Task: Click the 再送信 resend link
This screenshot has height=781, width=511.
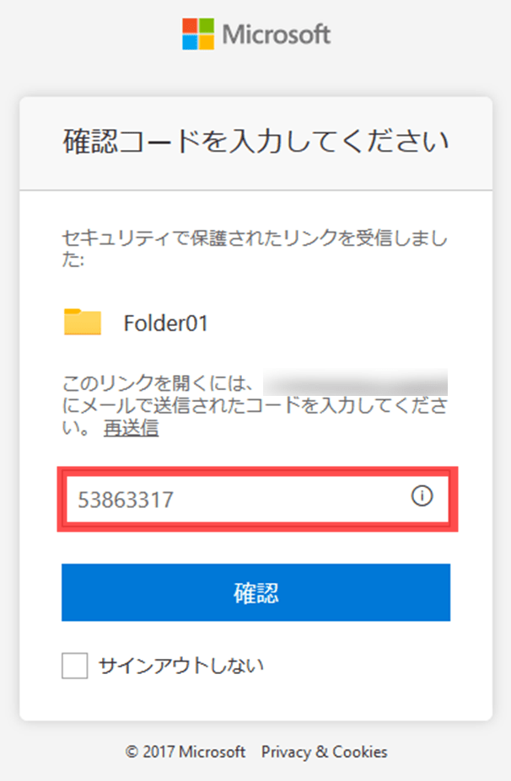Action: pos(131,428)
